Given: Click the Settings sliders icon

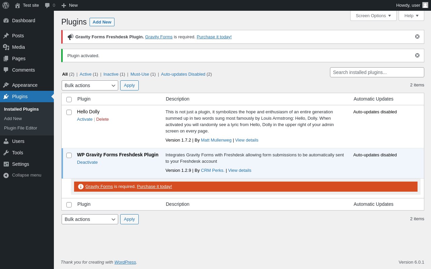Looking at the screenshot, I should coord(6,164).
